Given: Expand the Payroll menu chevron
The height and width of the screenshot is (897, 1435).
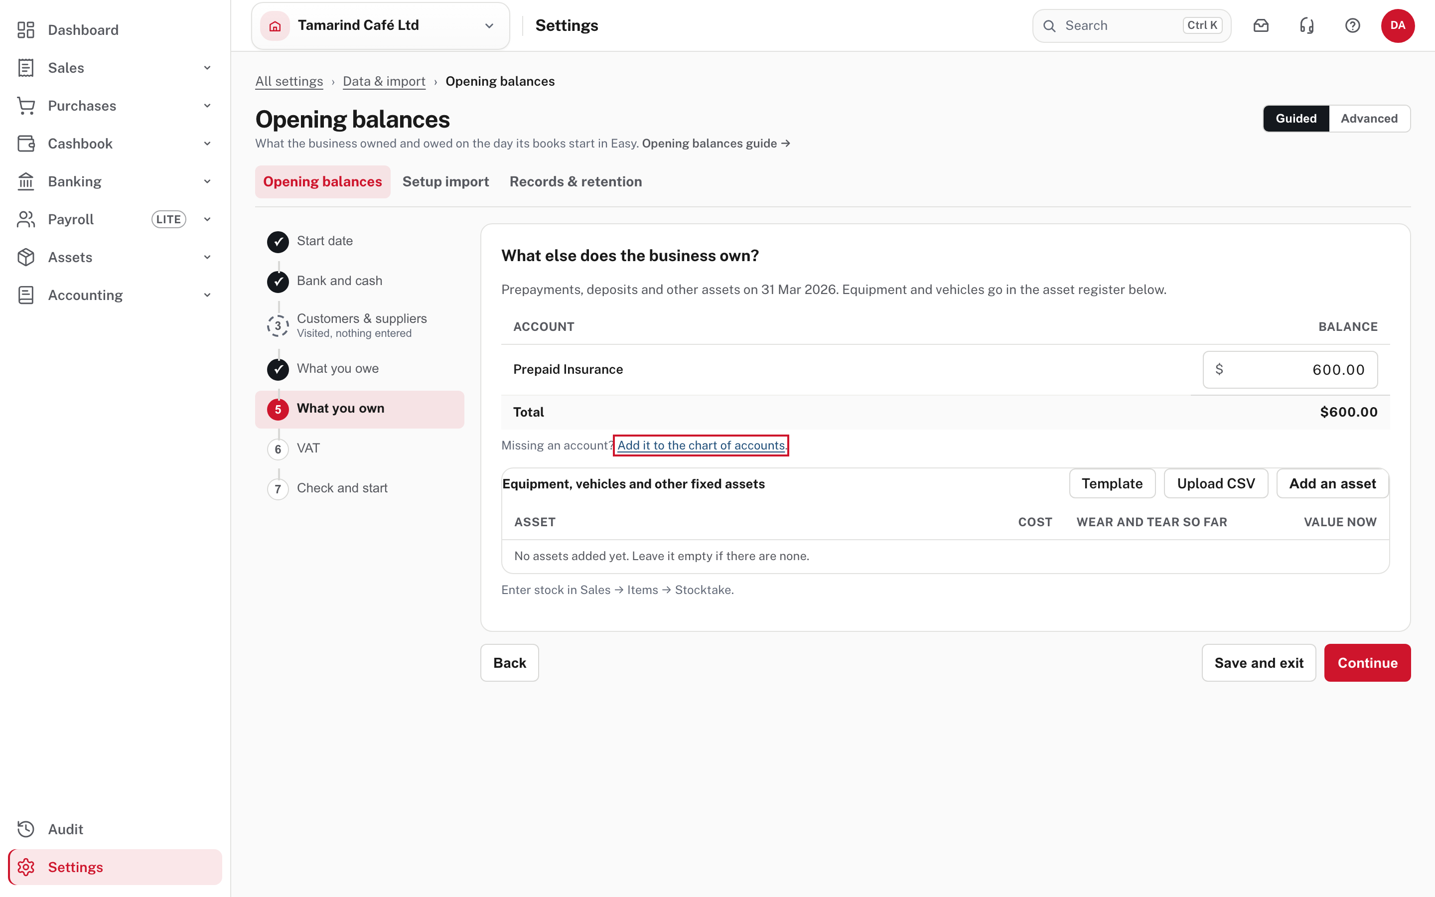Looking at the screenshot, I should [207, 219].
